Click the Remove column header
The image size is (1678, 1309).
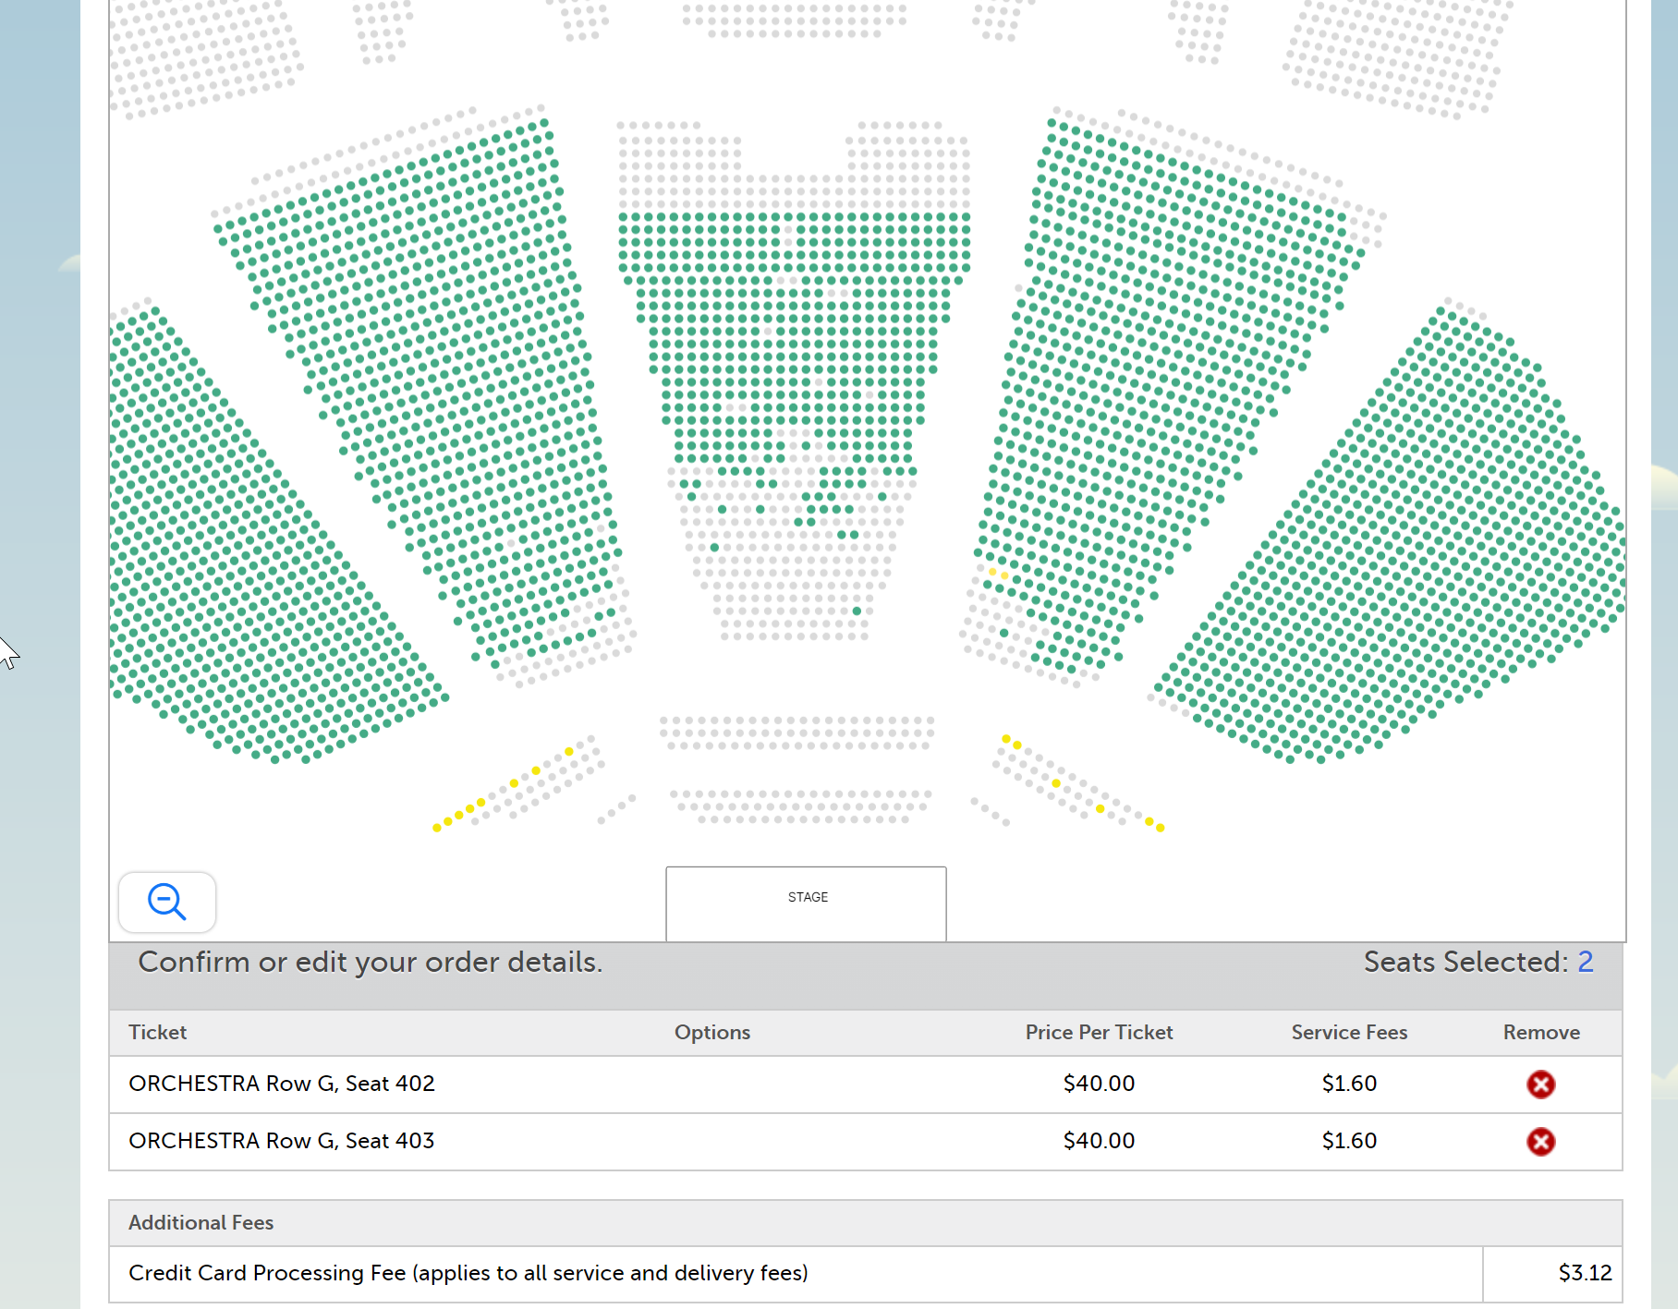point(1541,1032)
